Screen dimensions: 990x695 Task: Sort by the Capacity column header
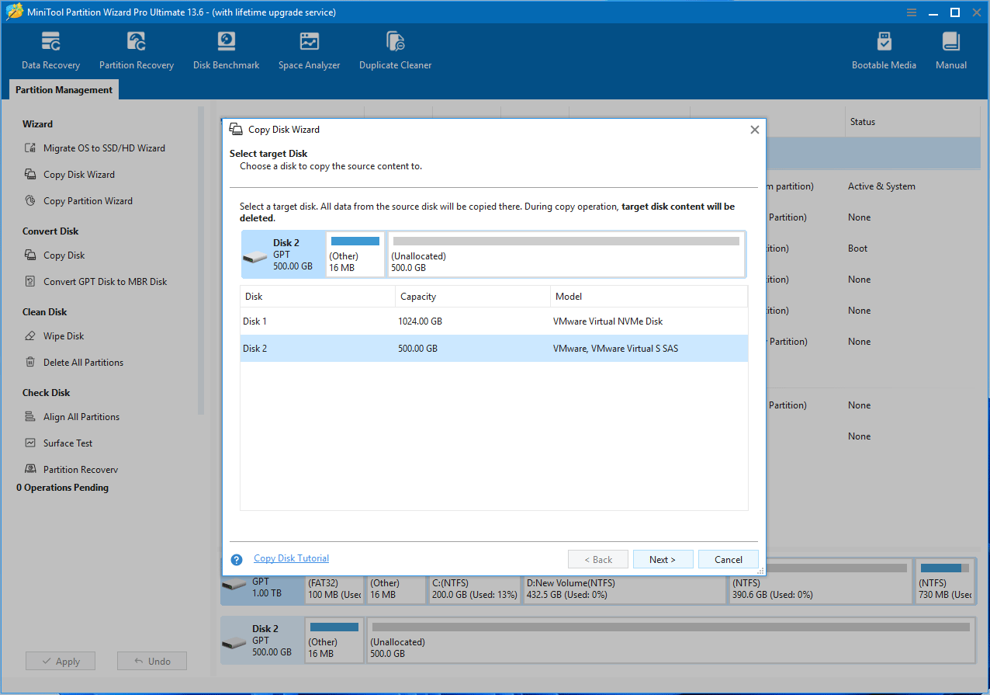point(472,297)
